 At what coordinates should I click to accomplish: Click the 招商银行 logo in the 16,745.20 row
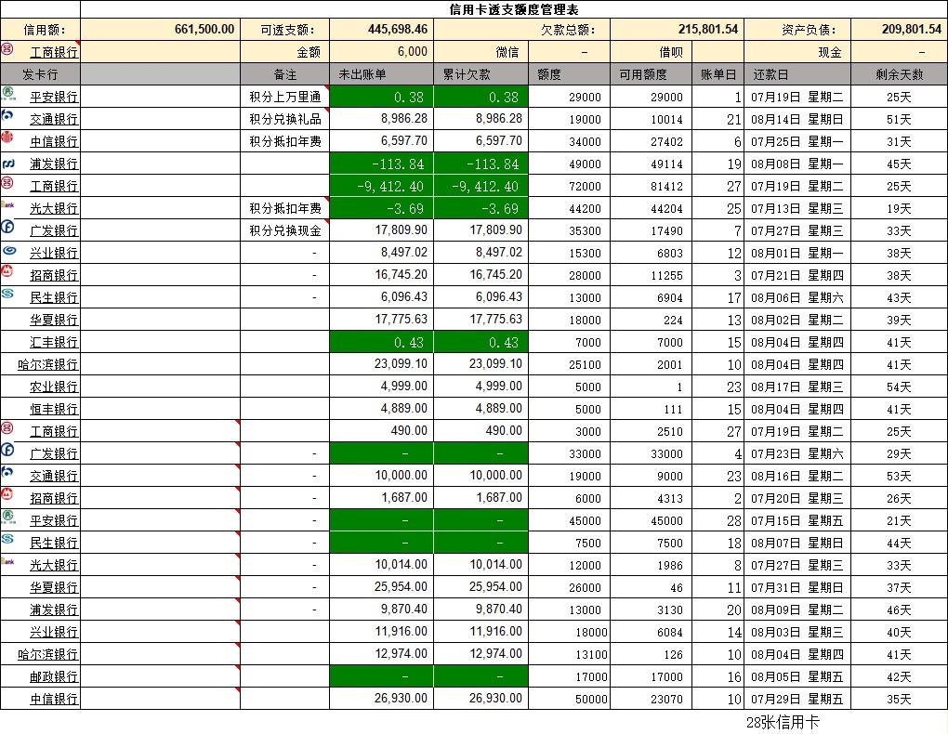[7, 271]
